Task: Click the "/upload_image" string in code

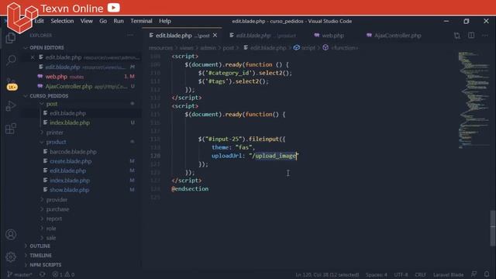Action: pyautogui.click(x=274, y=156)
